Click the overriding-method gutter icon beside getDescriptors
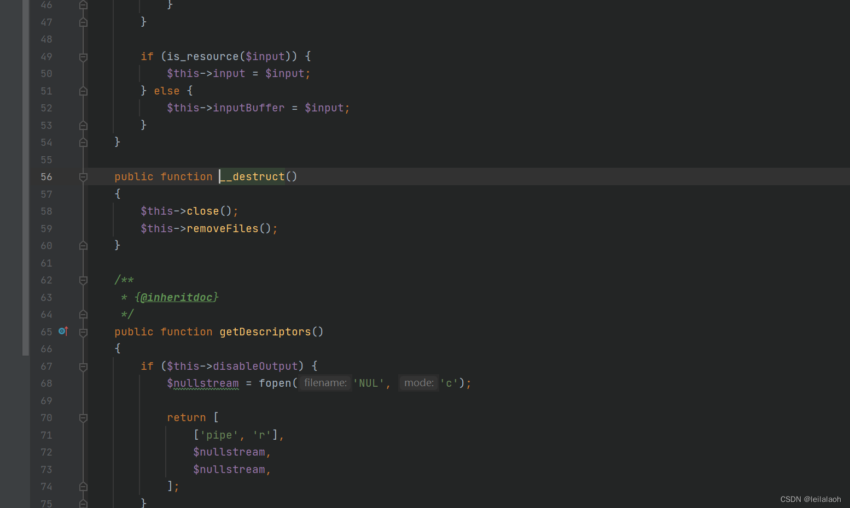850x508 pixels. [63, 331]
